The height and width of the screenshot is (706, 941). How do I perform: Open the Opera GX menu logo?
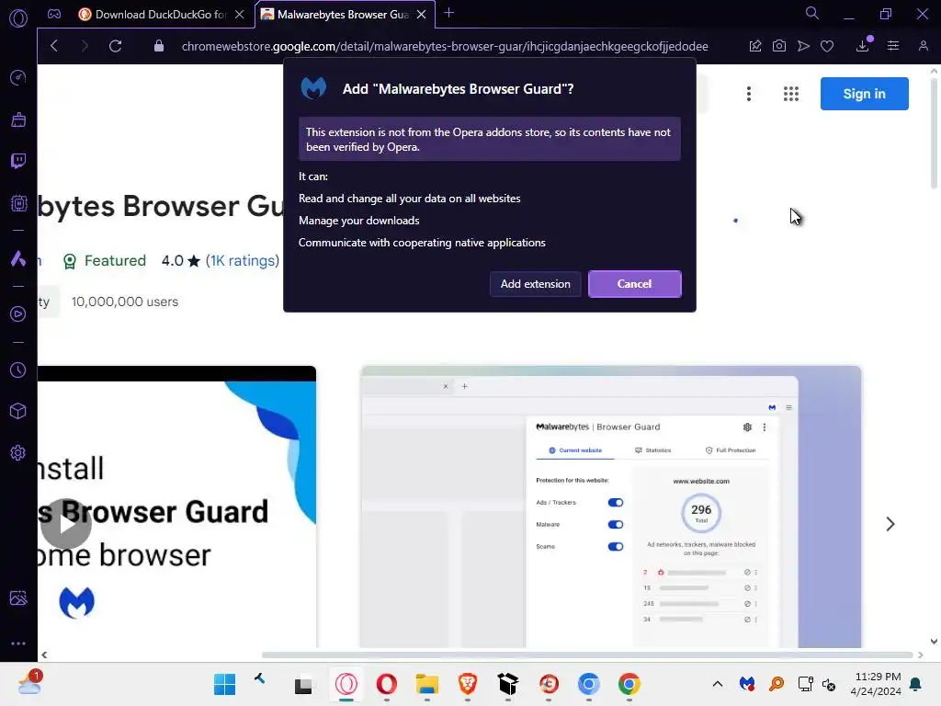coord(18,18)
